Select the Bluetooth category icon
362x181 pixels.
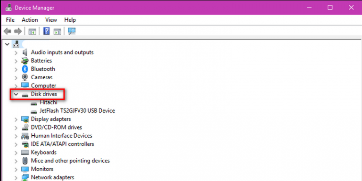point(25,69)
